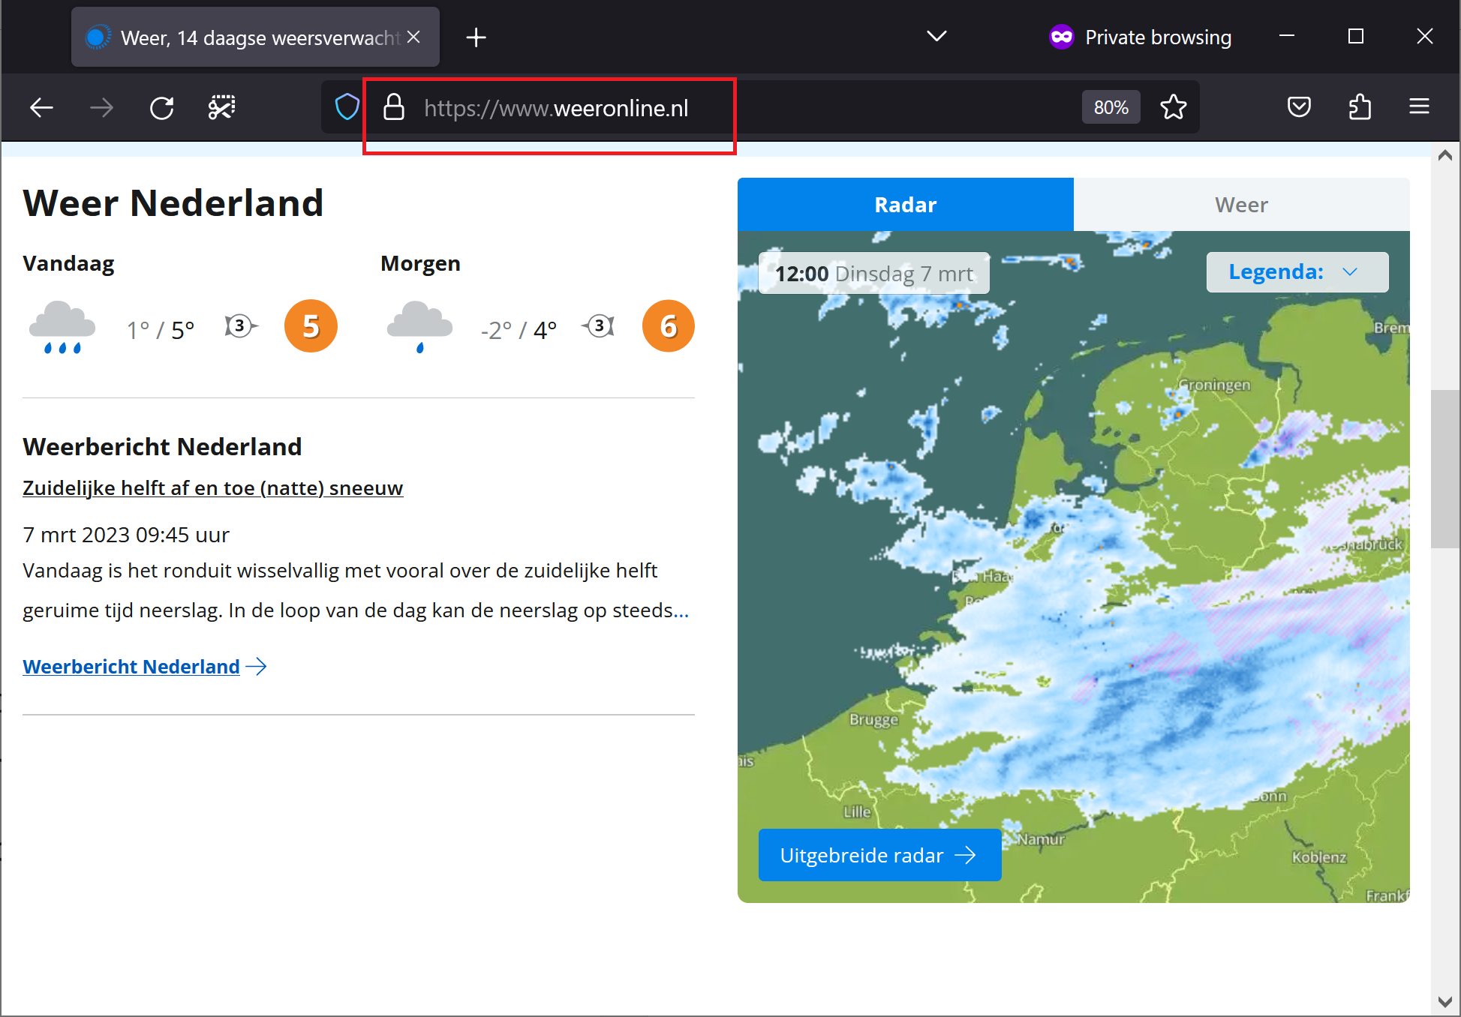This screenshot has width=1461, height=1017.
Task: Open the Zuidelijke helft sneeuw headline
Action: click(213, 488)
